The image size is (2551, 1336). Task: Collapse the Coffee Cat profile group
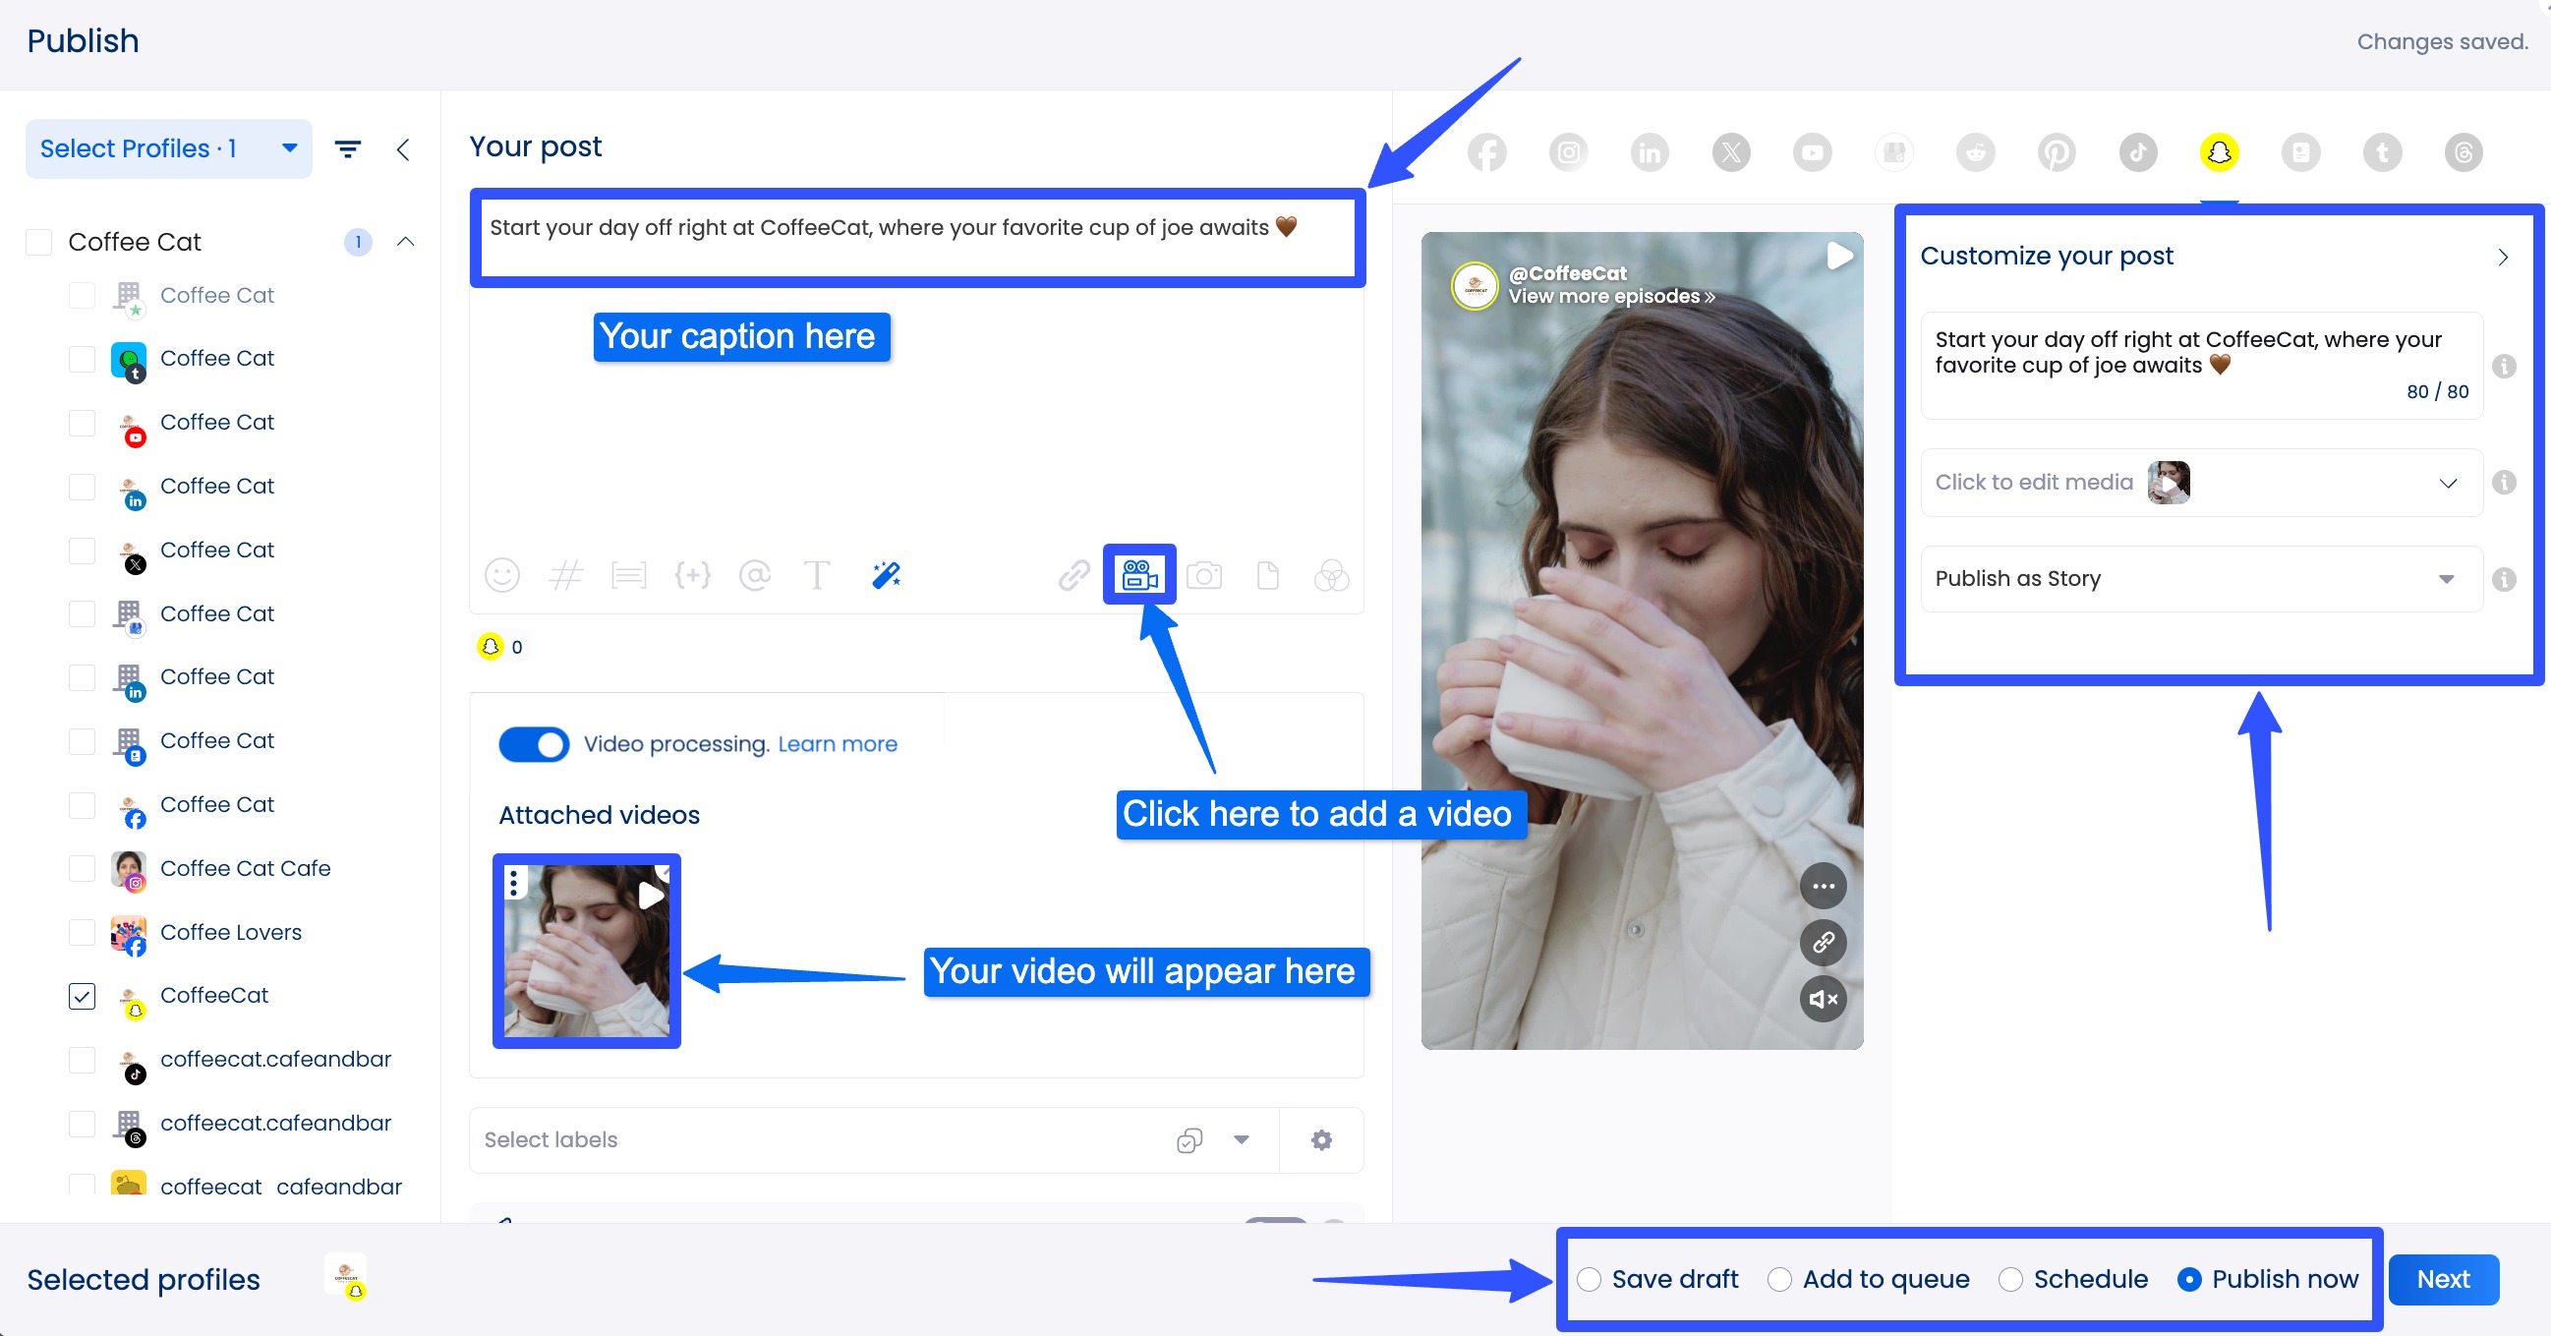(x=406, y=242)
